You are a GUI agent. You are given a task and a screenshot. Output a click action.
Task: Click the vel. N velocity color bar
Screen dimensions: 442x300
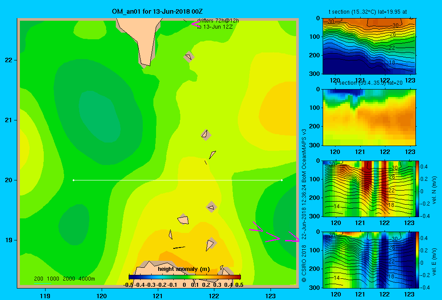pyautogui.click(x=417, y=188)
